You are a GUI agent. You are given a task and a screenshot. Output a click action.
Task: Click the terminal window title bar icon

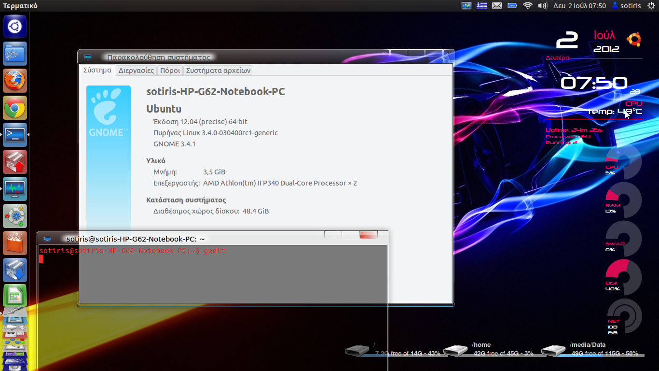point(47,239)
